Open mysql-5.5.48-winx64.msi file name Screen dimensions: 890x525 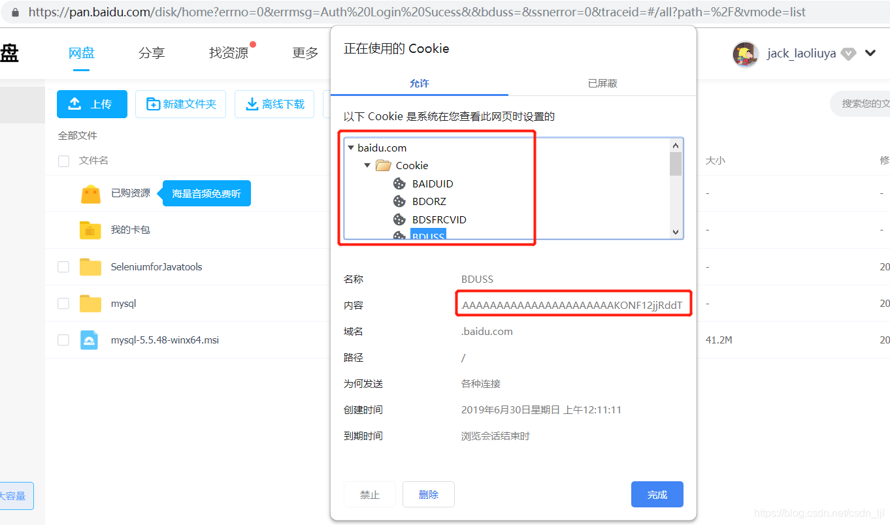click(x=165, y=340)
